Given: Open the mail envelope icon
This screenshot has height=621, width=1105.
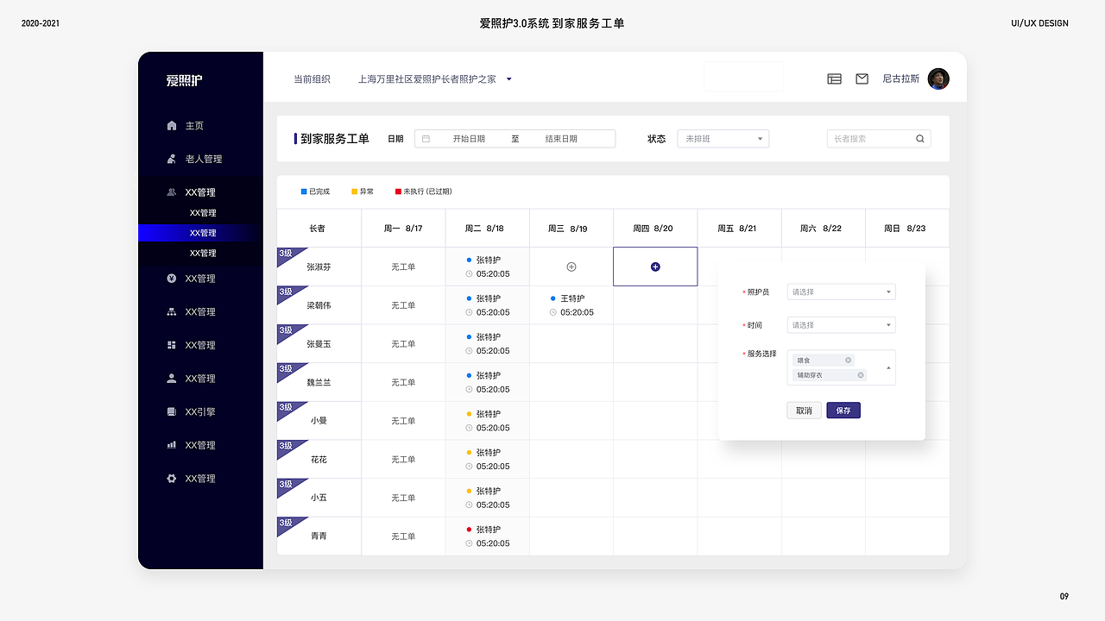Looking at the screenshot, I should 862,78.
